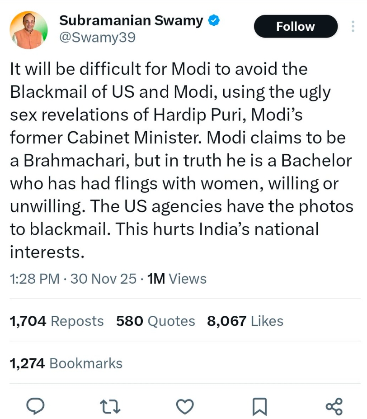Click the tweet body text

[x=181, y=161]
